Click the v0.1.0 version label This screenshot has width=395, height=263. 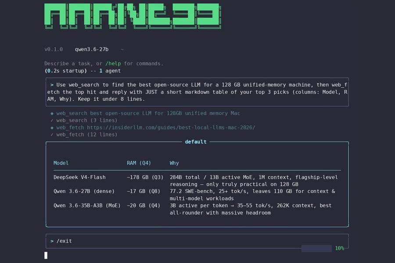pyautogui.click(x=54, y=50)
